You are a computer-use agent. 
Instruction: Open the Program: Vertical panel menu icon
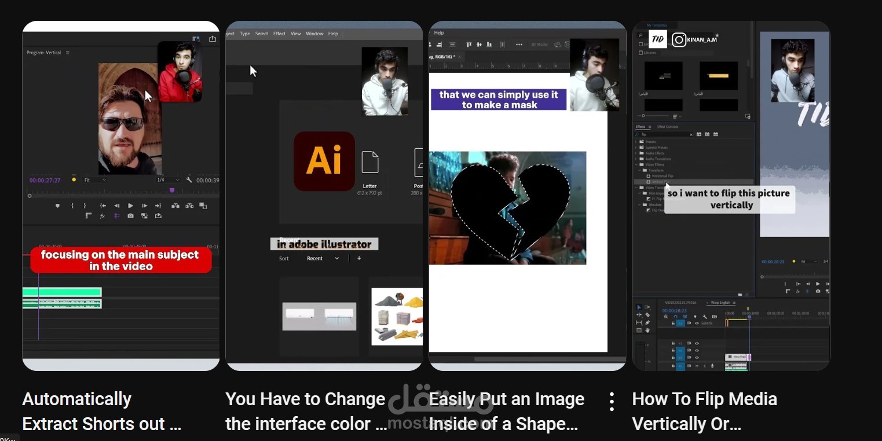tap(67, 53)
